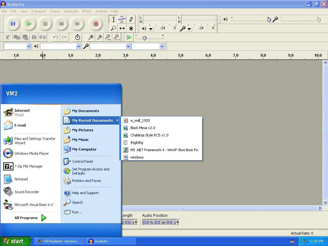Click the Pause transport button
The image size is (328, 246).
click(x=13, y=24)
